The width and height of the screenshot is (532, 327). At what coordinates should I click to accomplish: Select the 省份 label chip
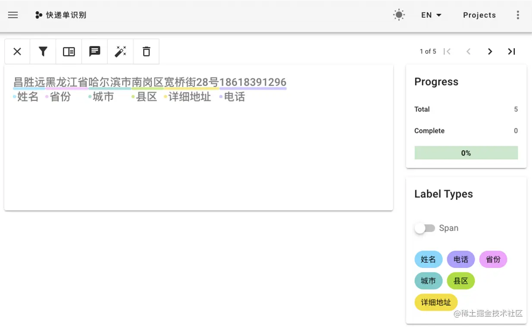[493, 259]
